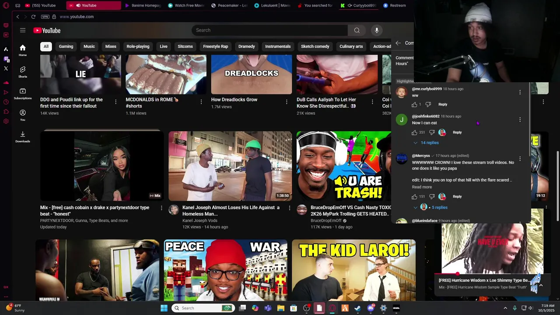The height and width of the screenshot is (315, 560).
Task: Open Windows Start menu
Action: pyautogui.click(x=164, y=308)
